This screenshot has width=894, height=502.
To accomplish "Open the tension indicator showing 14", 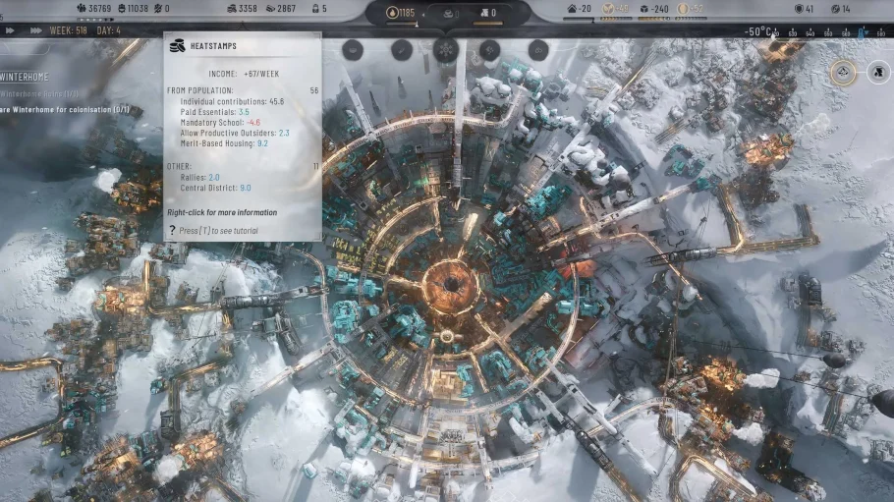I will click(841, 9).
